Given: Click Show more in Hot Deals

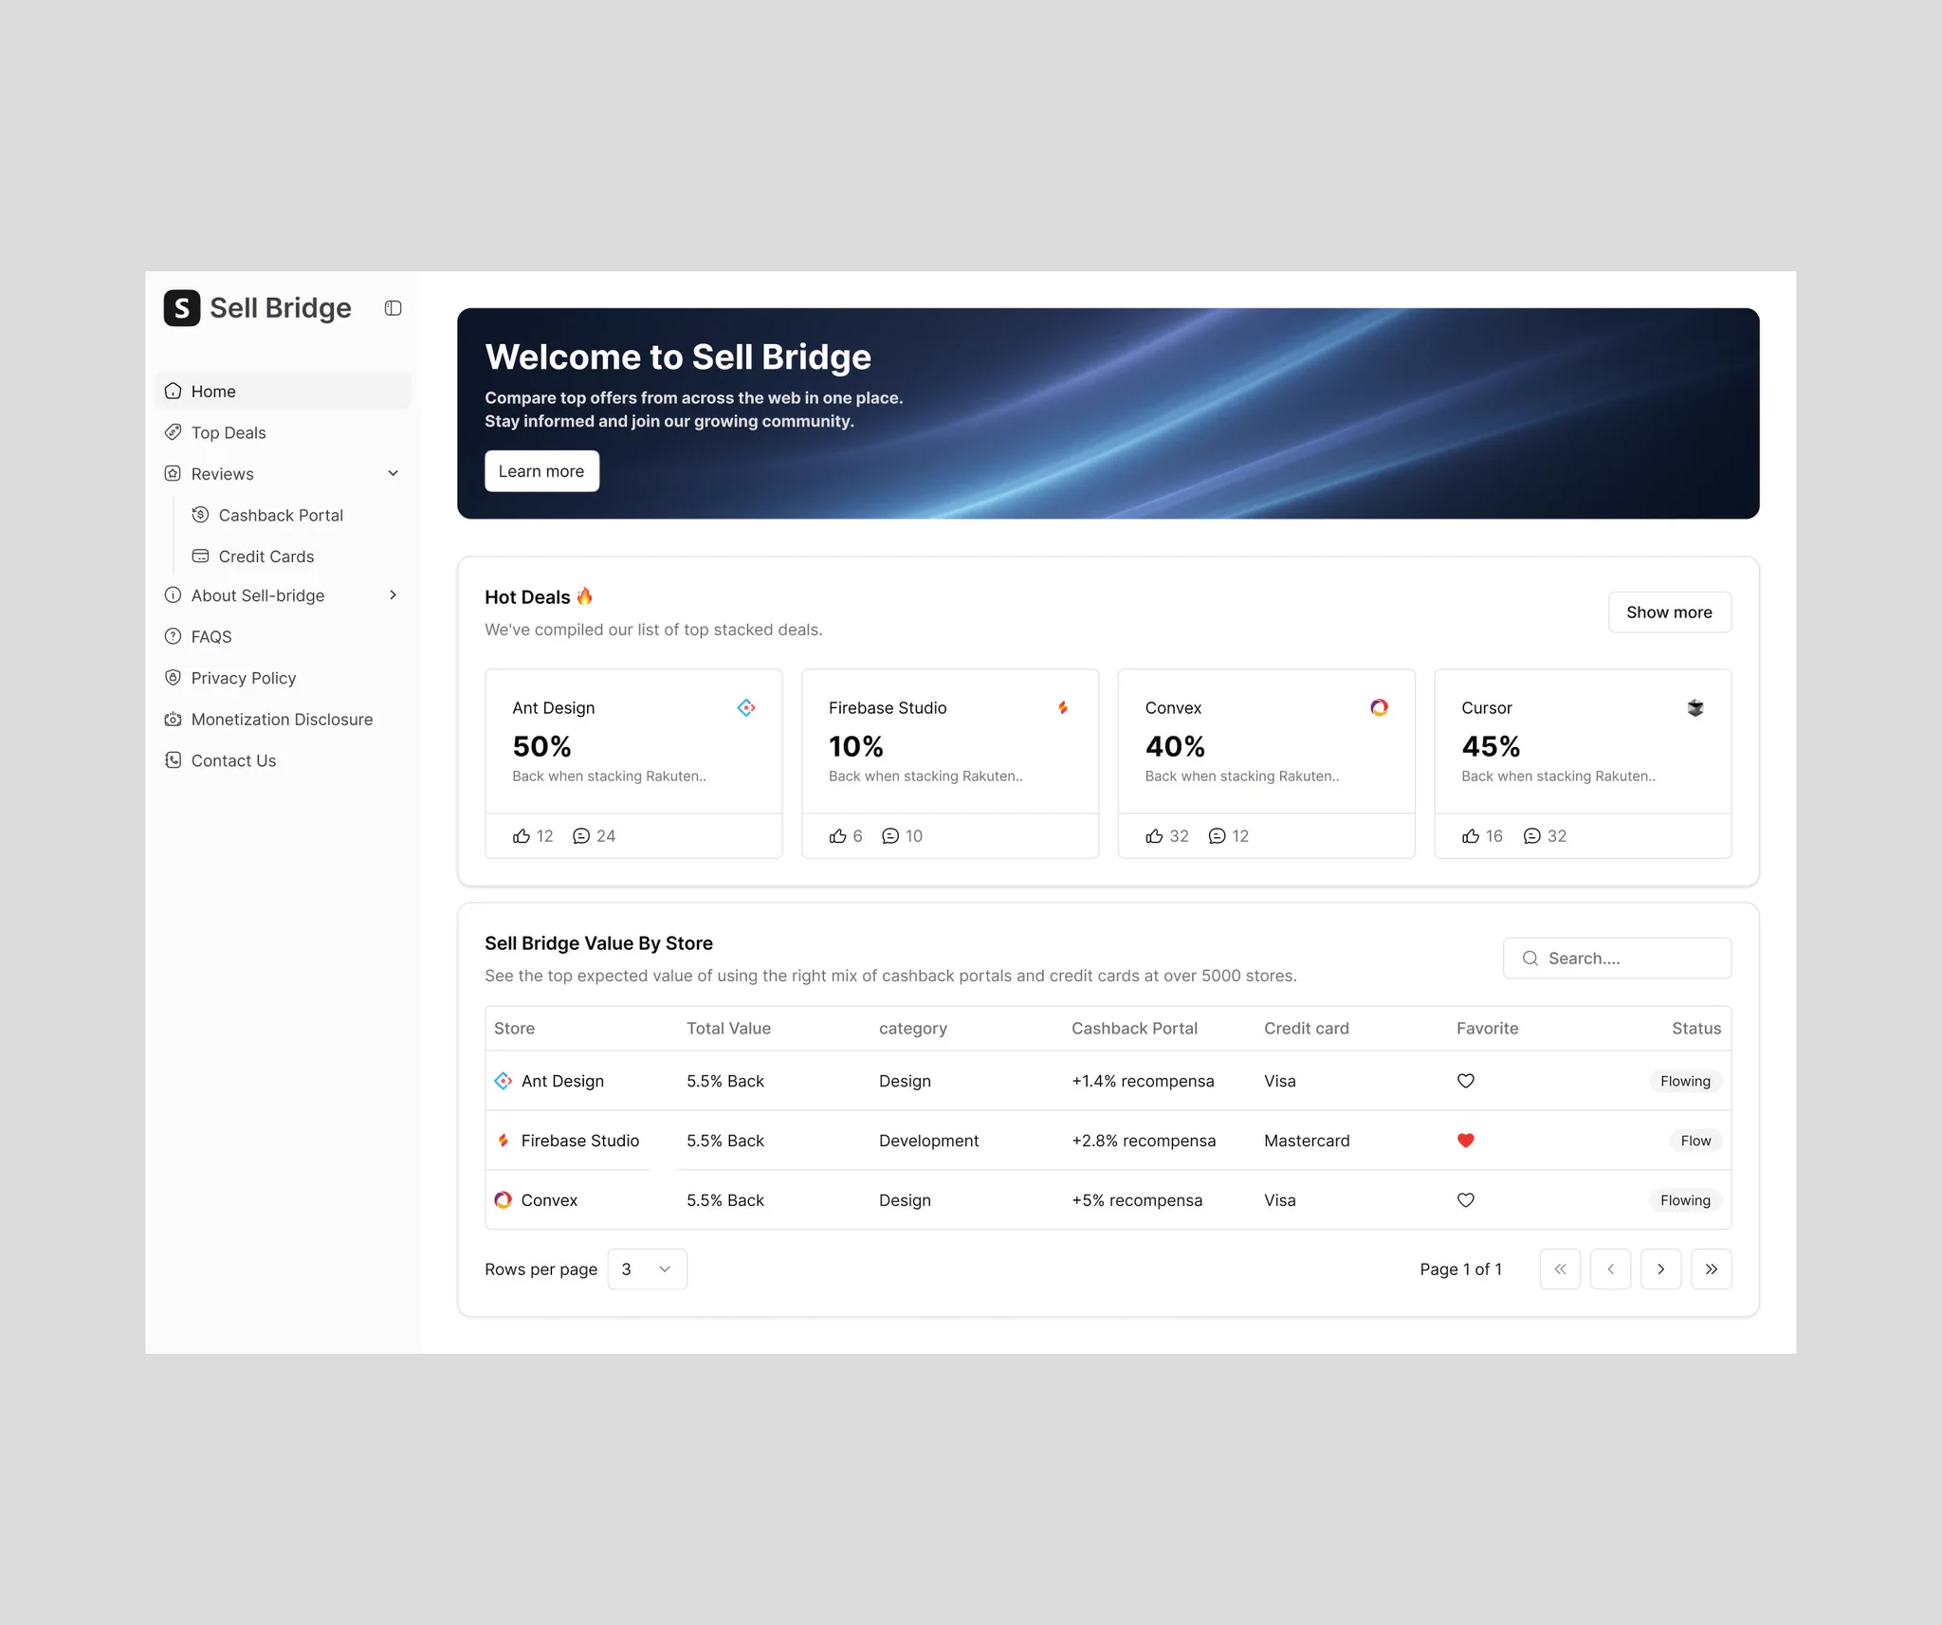Looking at the screenshot, I should pyautogui.click(x=1669, y=612).
